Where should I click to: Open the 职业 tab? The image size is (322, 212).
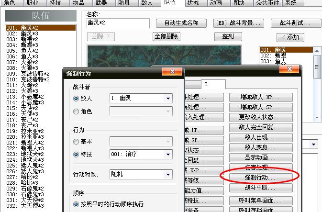pyautogui.click(x=34, y=3)
